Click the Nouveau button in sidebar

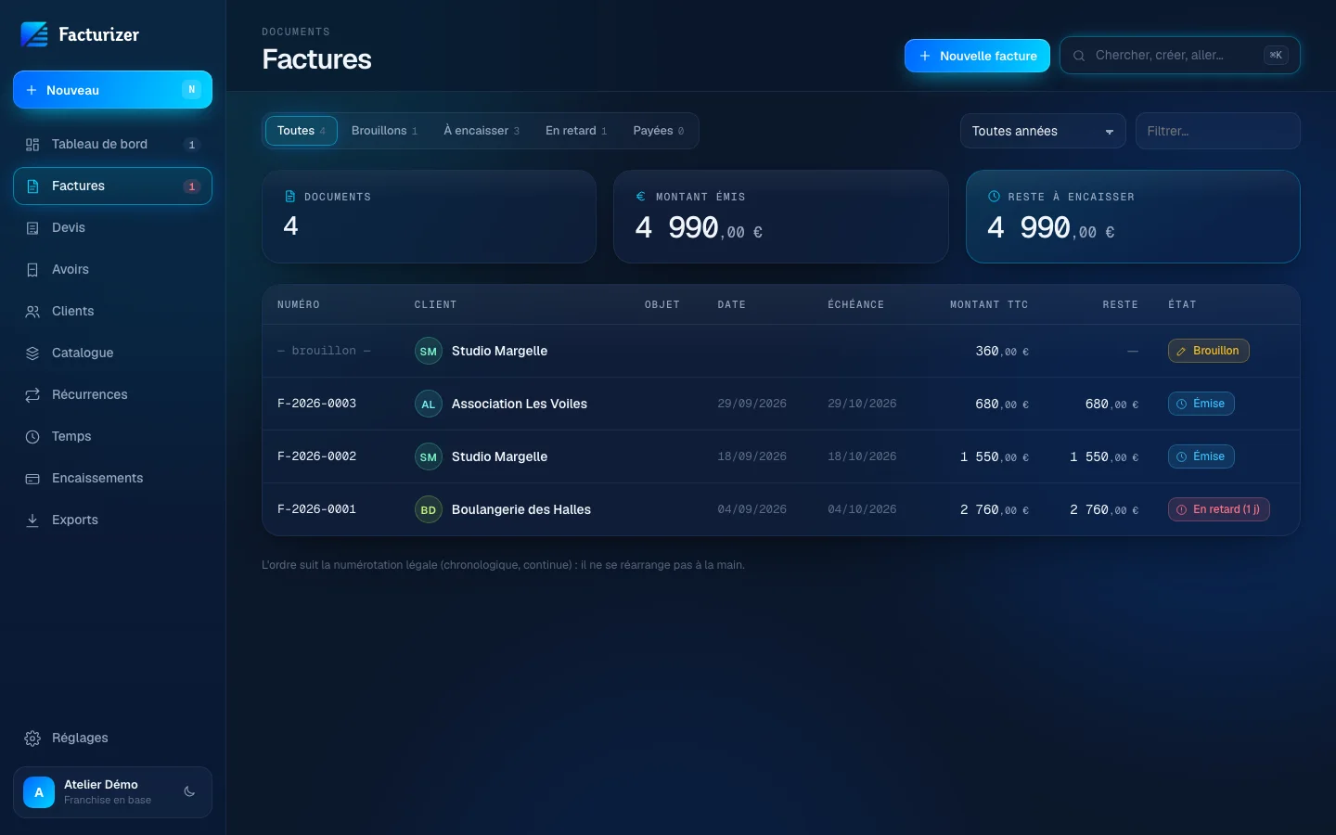(x=112, y=90)
